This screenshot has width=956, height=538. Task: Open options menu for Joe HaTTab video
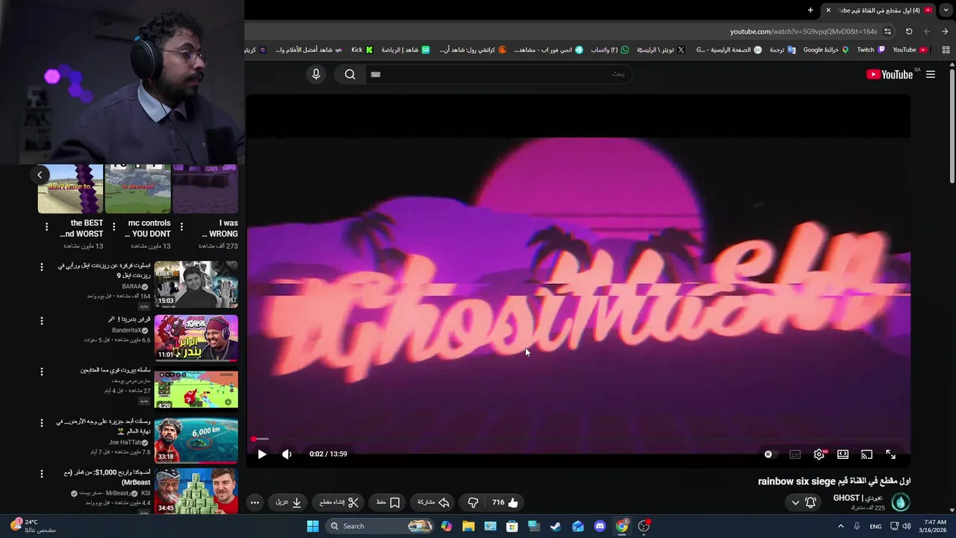pos(42,423)
